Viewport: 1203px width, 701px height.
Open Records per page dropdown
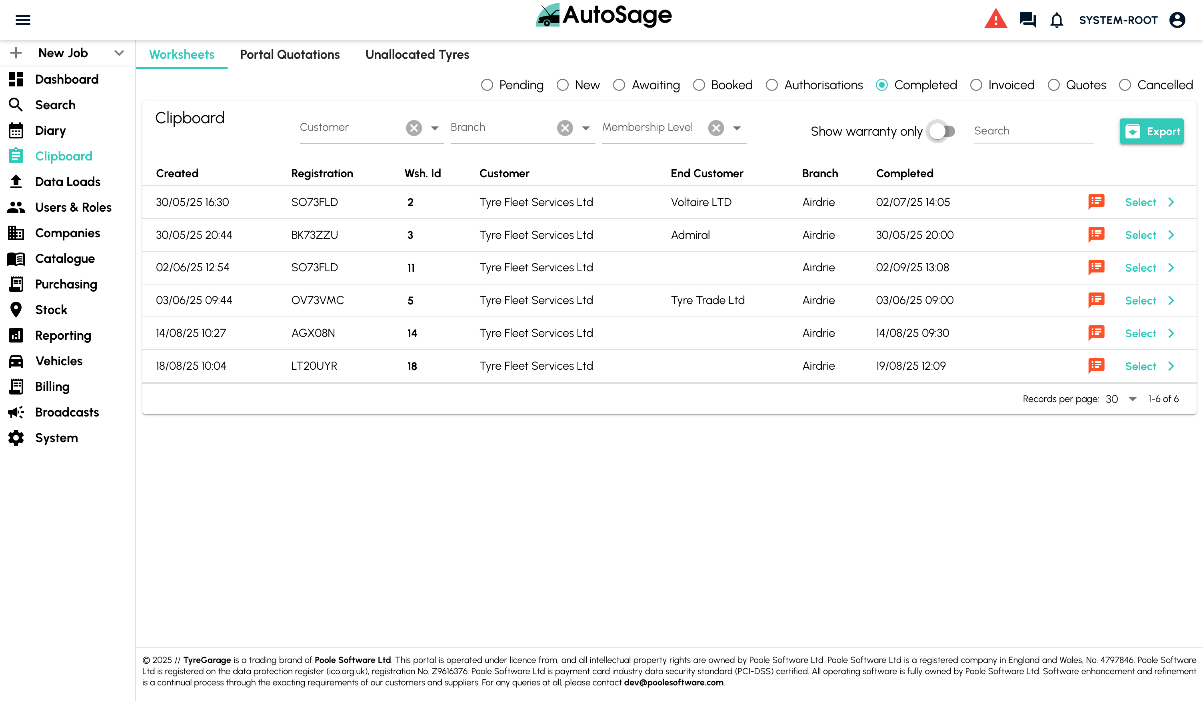pos(1132,399)
